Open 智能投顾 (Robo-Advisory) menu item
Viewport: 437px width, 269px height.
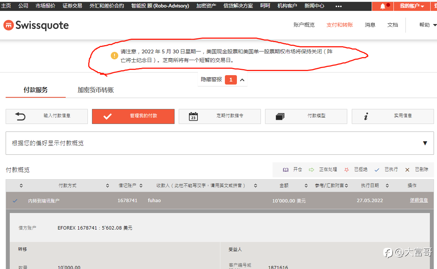pyautogui.click(x=160, y=6)
